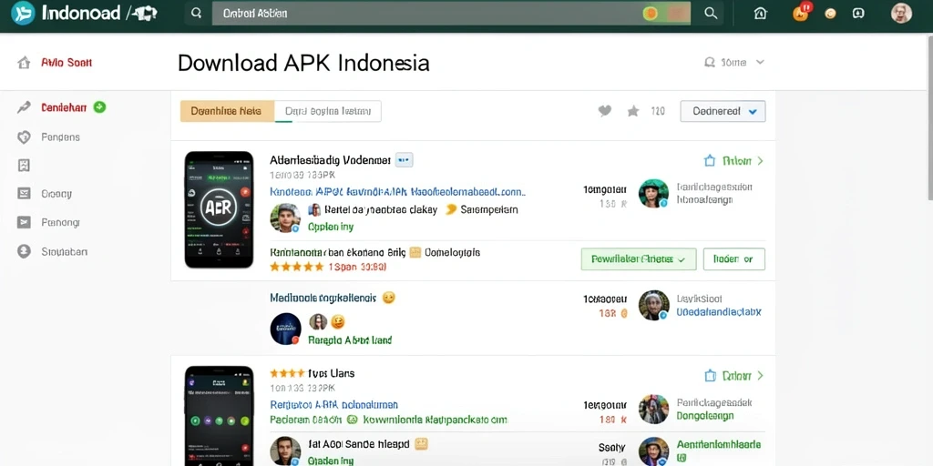Click the 'Download APK Indonesia' page heading

[303, 63]
